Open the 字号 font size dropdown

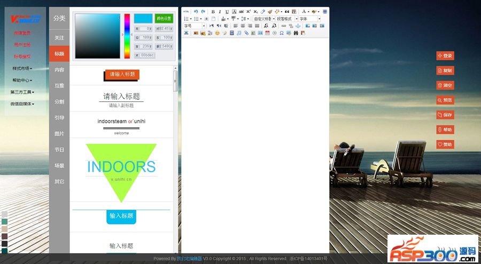pyautogui.click(x=194, y=26)
